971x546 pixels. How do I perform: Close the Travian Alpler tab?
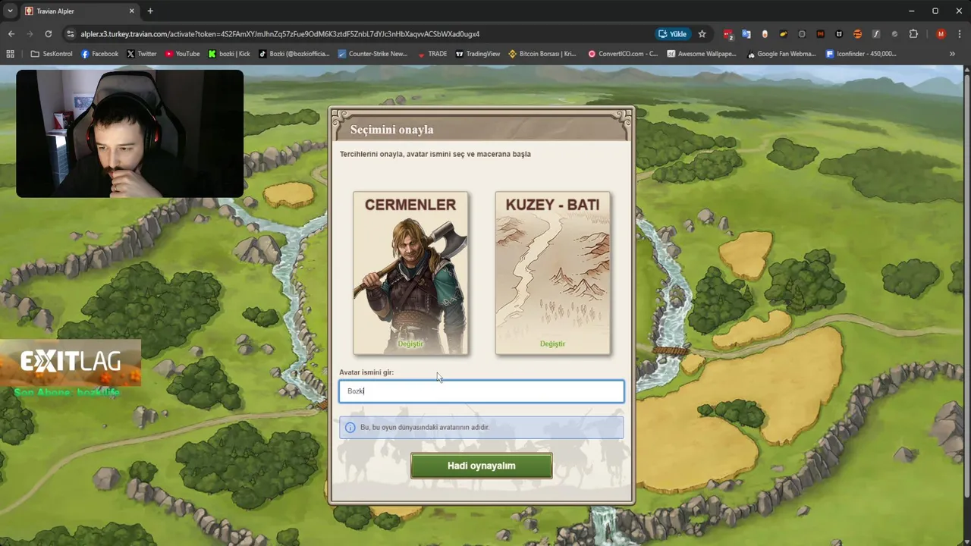[x=131, y=11]
